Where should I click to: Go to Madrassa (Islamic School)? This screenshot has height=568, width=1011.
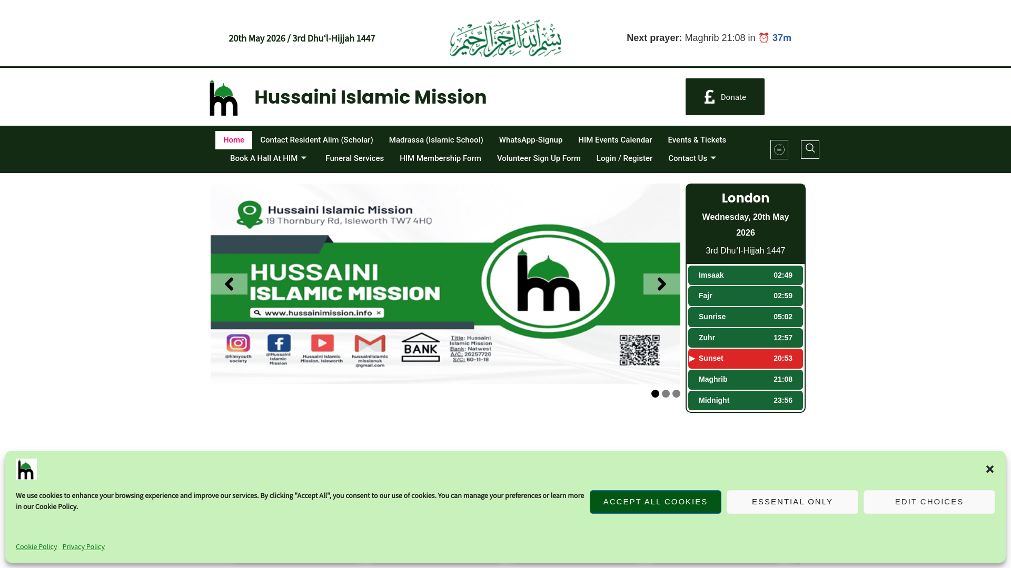click(436, 140)
